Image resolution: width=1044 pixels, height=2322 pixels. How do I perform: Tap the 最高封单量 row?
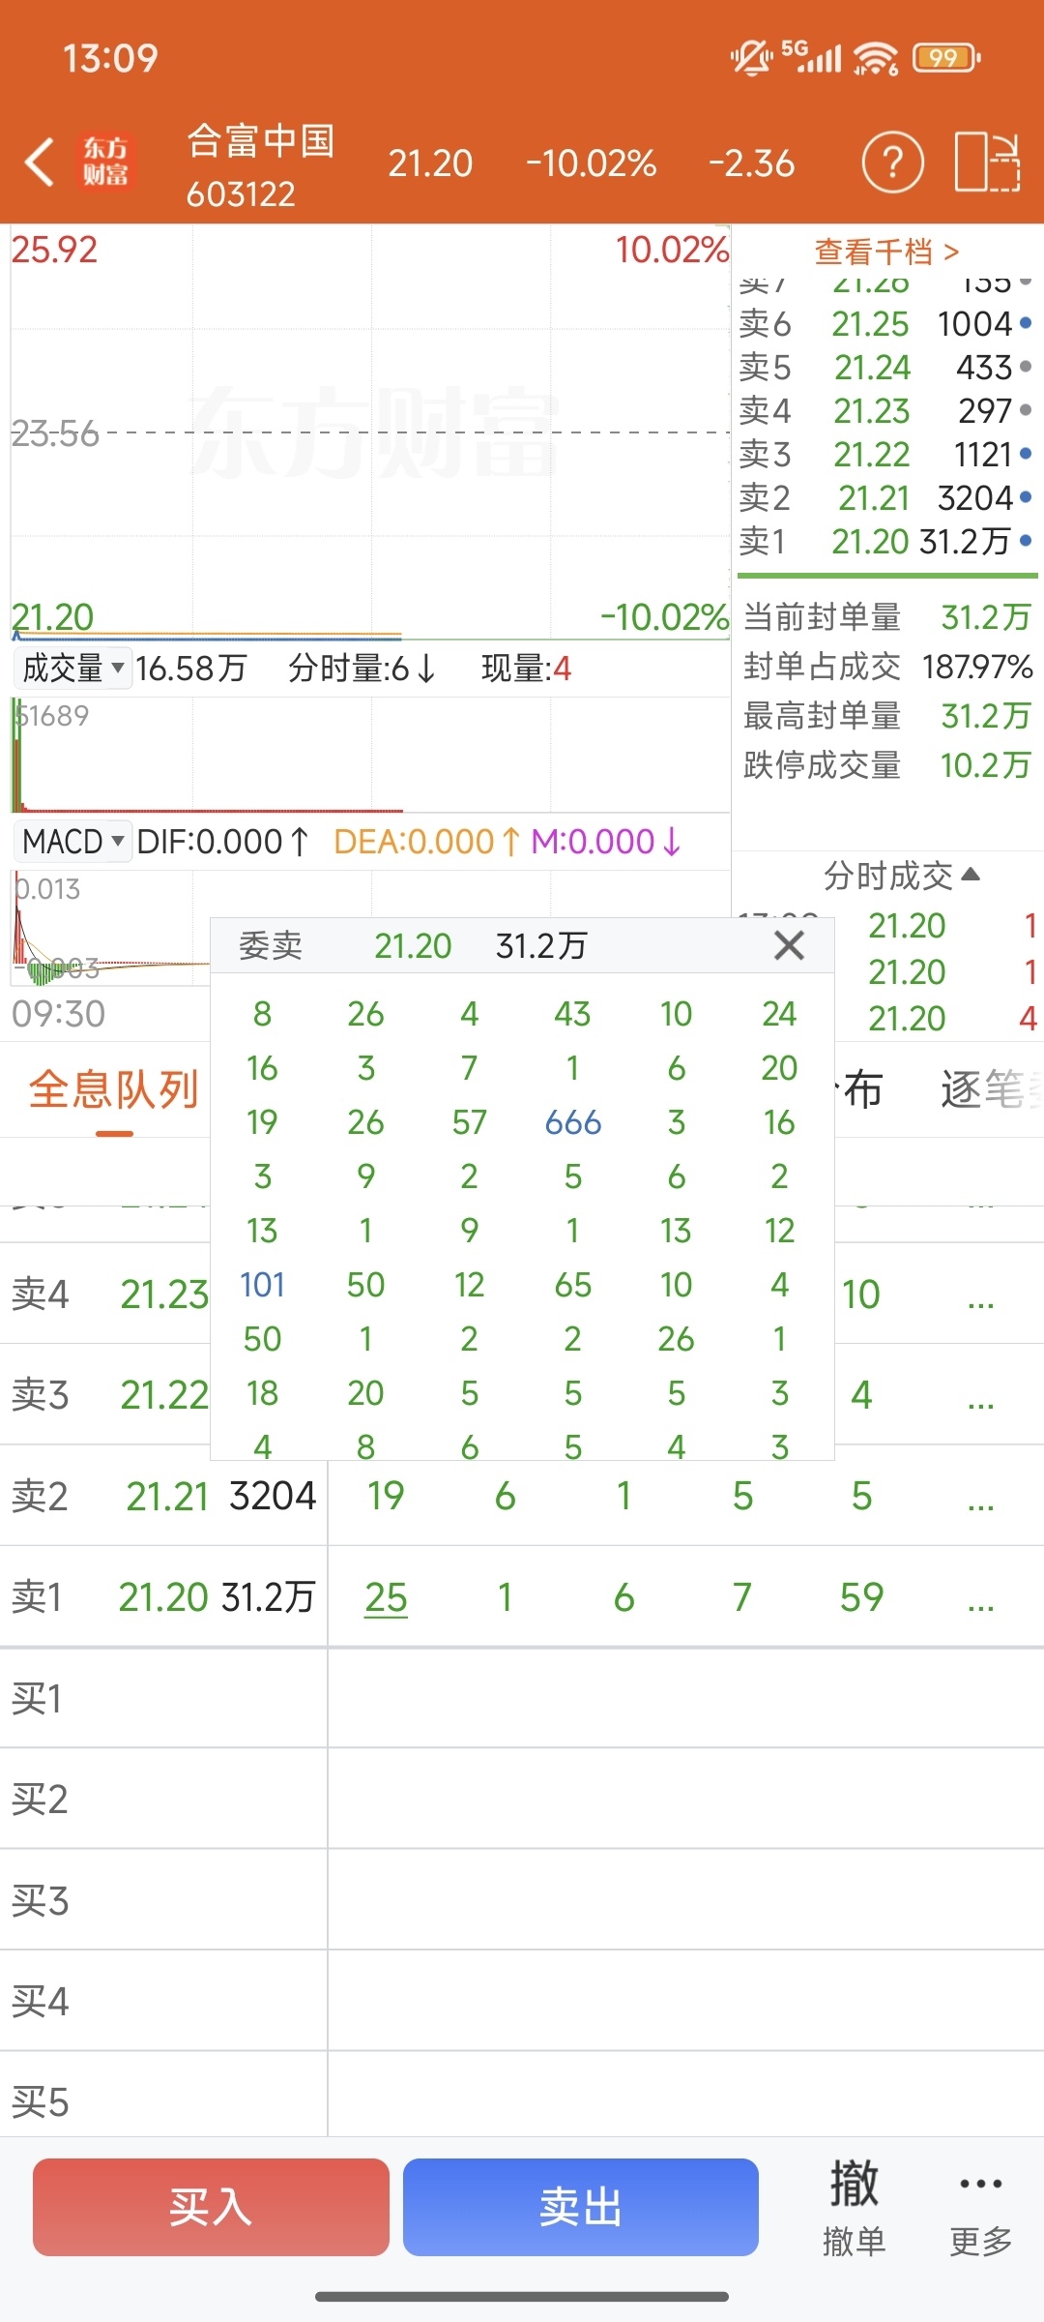887,716
